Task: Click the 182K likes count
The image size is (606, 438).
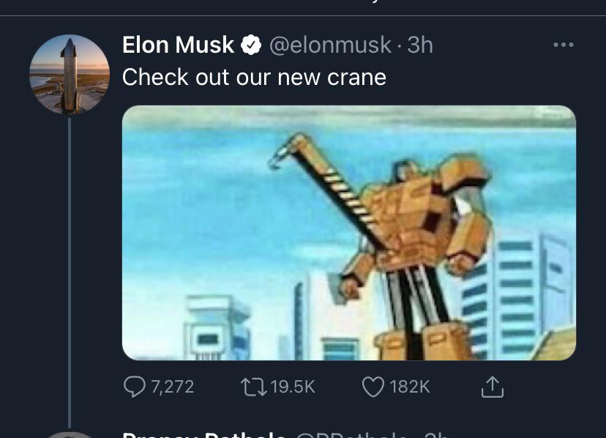Action: 410,387
